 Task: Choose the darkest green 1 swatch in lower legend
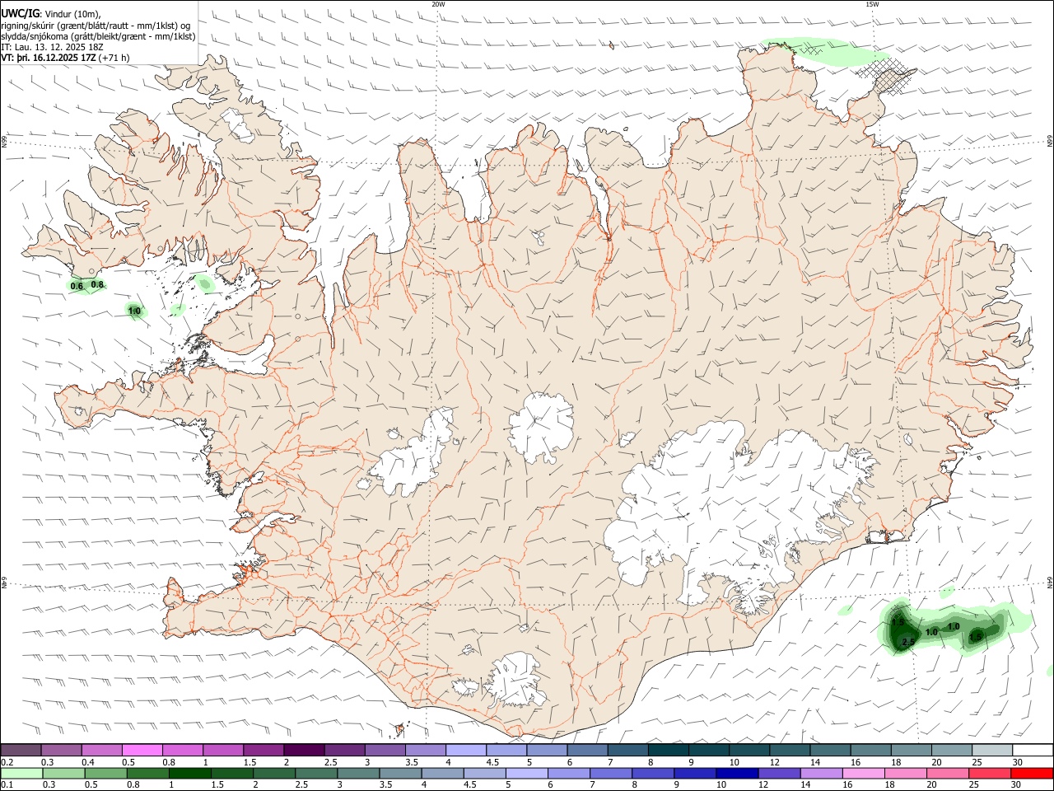(189, 773)
